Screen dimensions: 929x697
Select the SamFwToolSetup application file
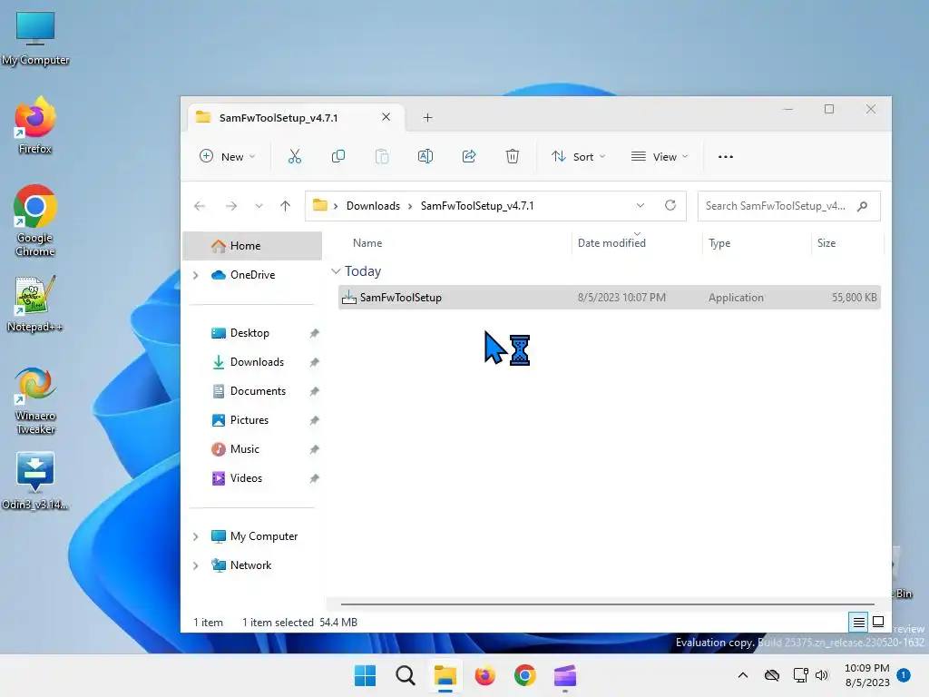click(x=610, y=298)
